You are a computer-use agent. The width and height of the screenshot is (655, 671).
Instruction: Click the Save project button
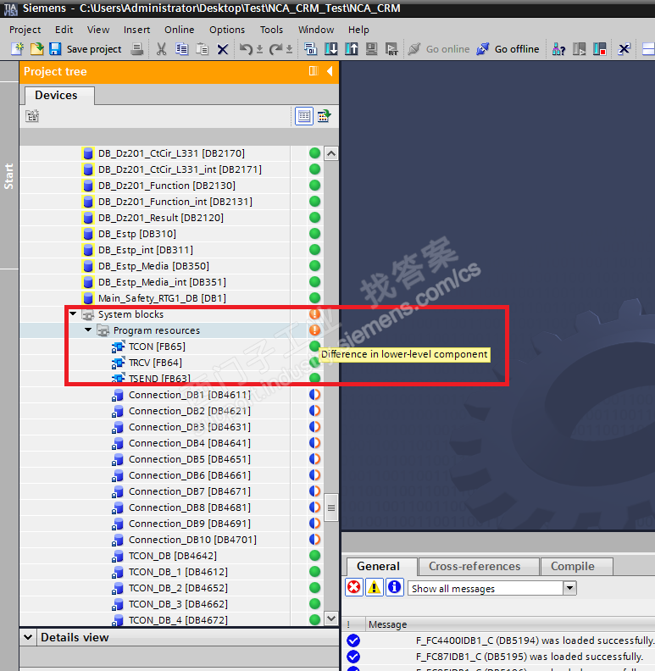click(86, 49)
